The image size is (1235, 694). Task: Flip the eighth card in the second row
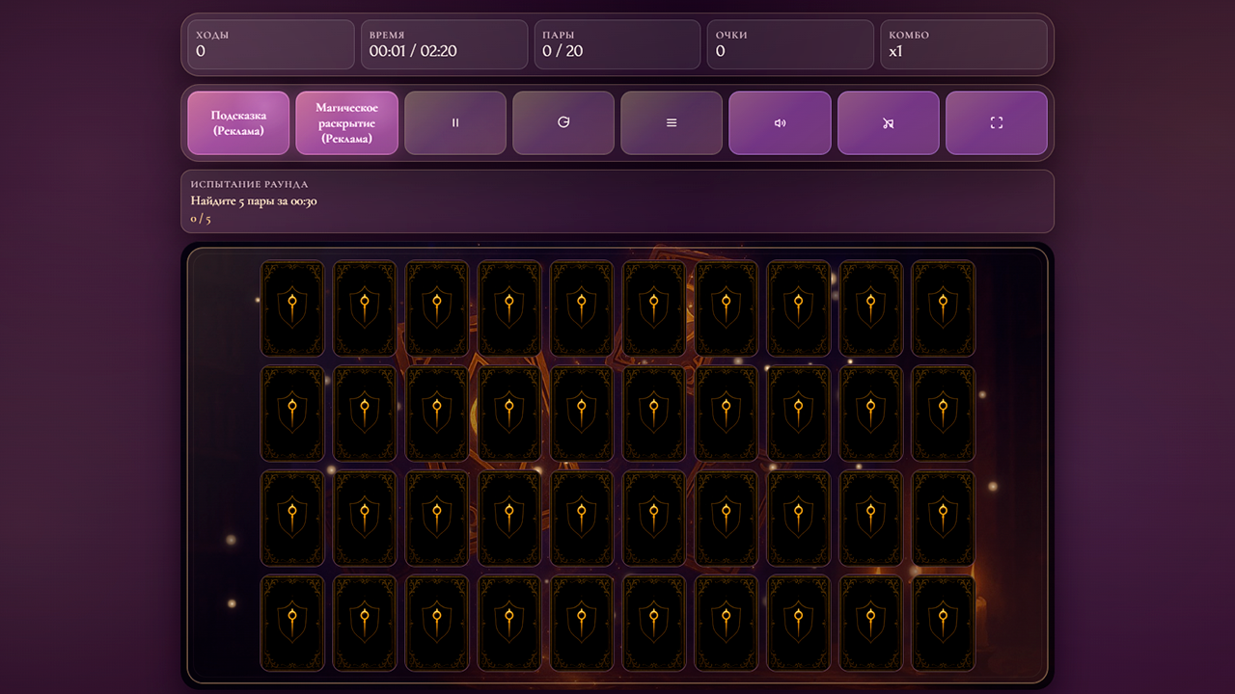(x=799, y=414)
